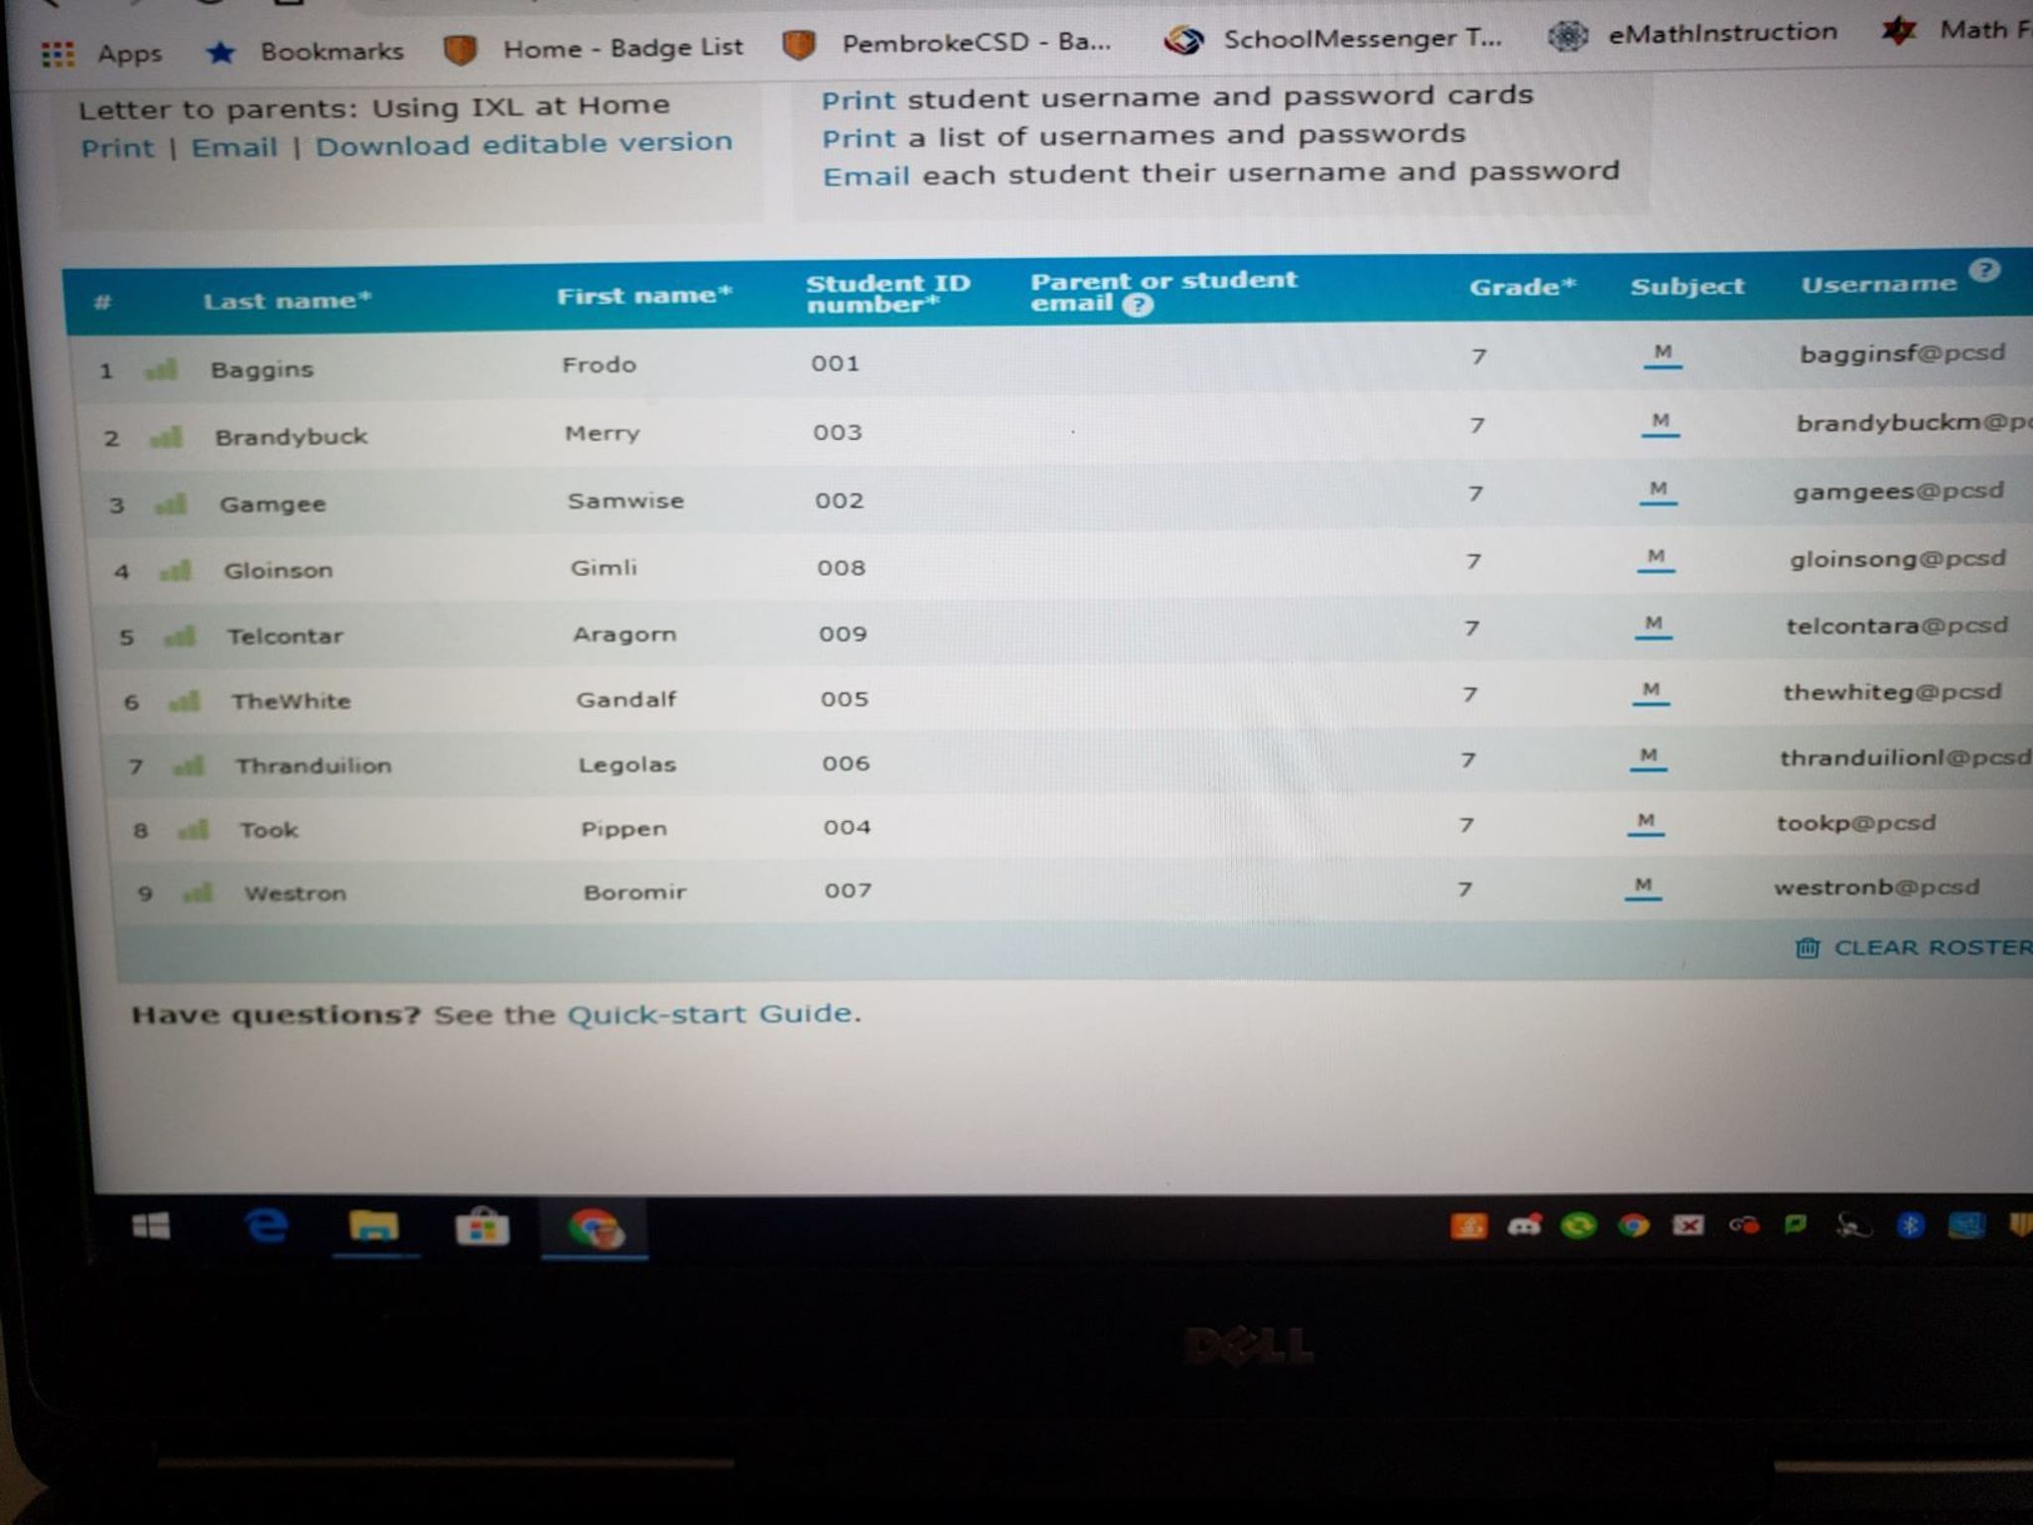
Task: Click the Clear Roster button
Action: point(1916,947)
